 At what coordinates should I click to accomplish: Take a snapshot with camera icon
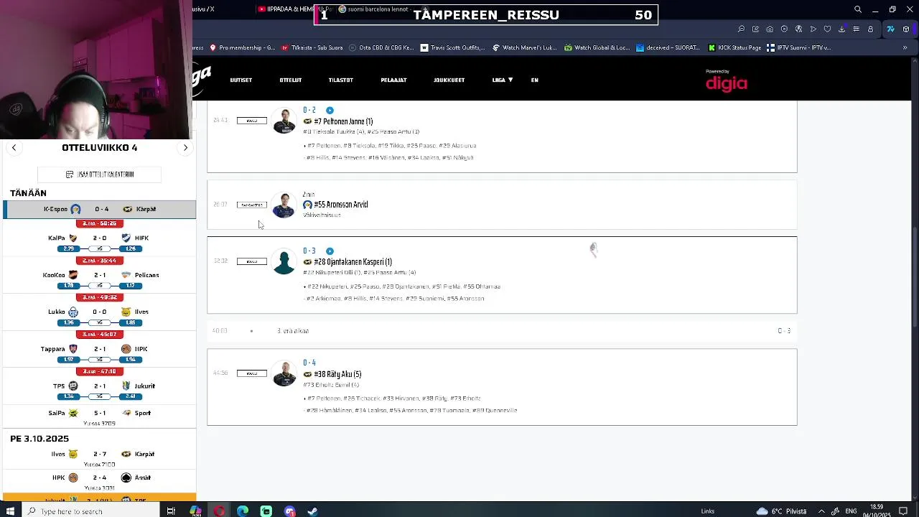tap(770, 29)
